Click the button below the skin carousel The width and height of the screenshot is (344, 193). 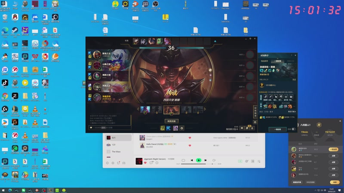pos(171,121)
